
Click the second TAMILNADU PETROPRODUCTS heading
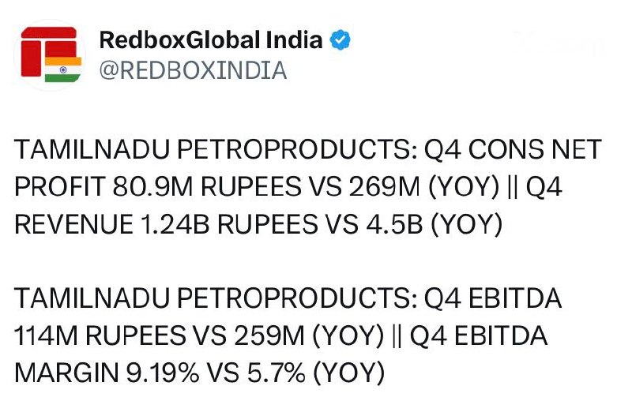pyautogui.click(x=216, y=298)
